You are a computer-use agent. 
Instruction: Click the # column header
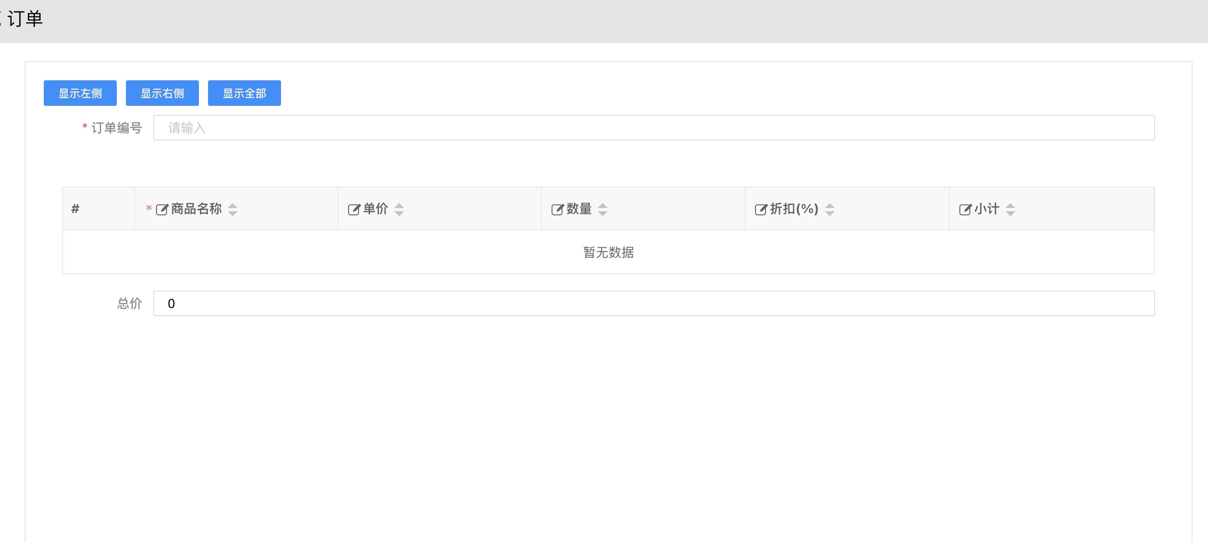point(76,208)
